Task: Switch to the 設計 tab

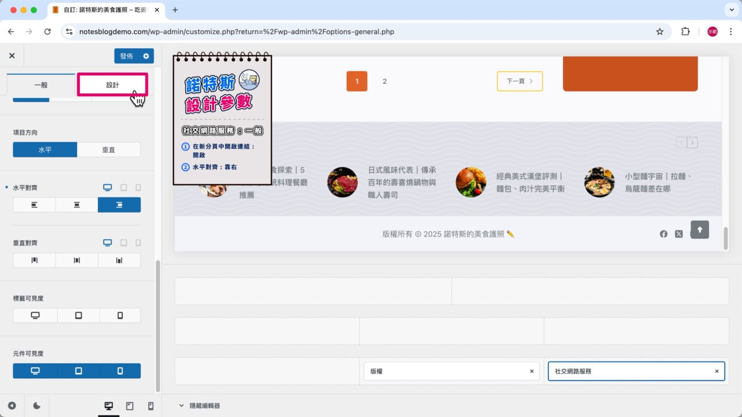Action: point(112,84)
